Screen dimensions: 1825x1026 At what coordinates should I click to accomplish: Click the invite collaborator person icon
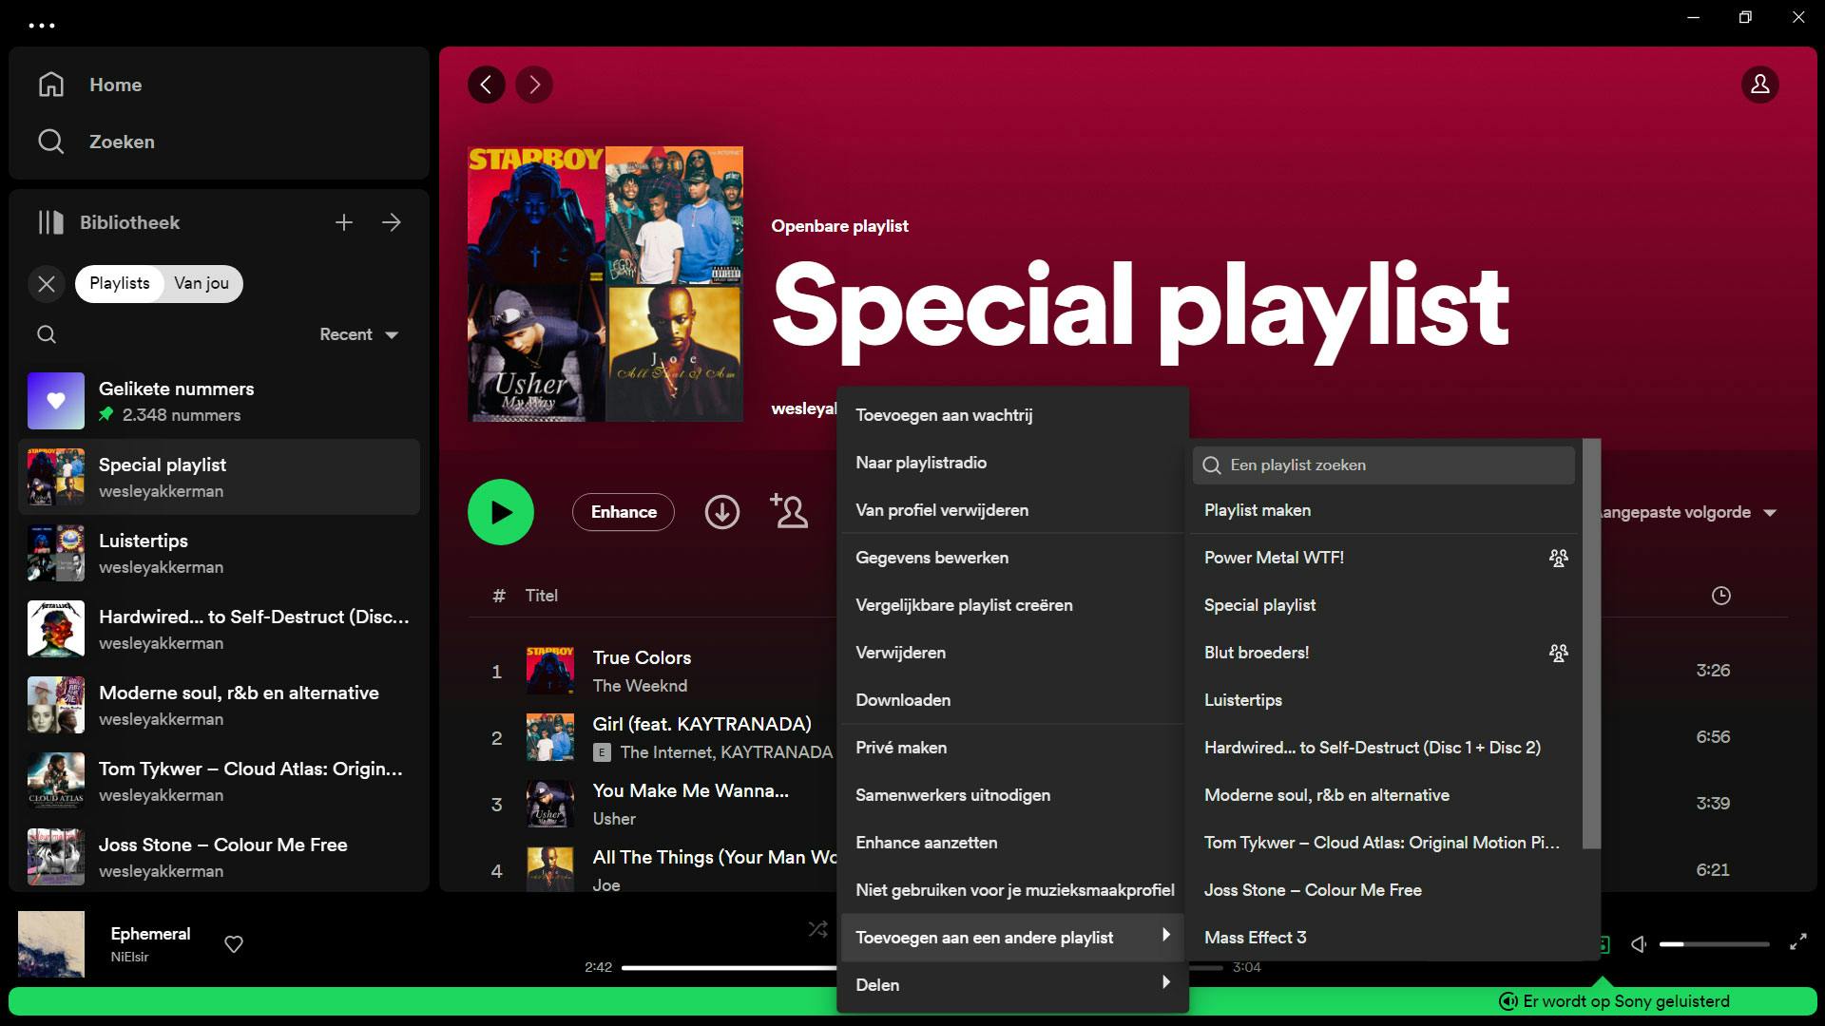click(x=789, y=511)
